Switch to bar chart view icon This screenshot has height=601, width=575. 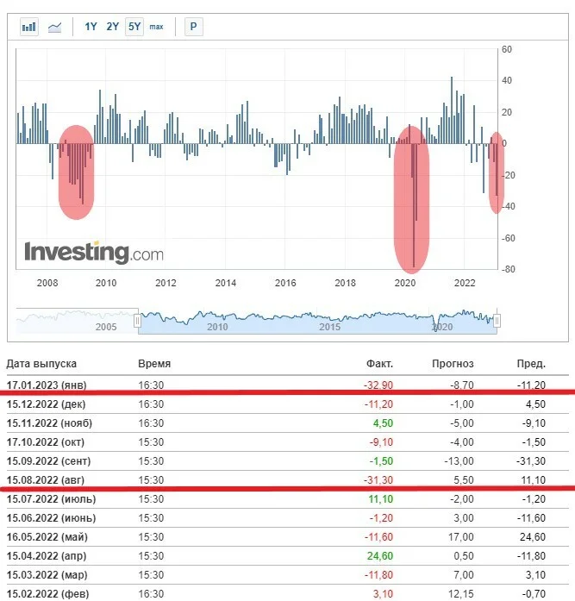29,27
